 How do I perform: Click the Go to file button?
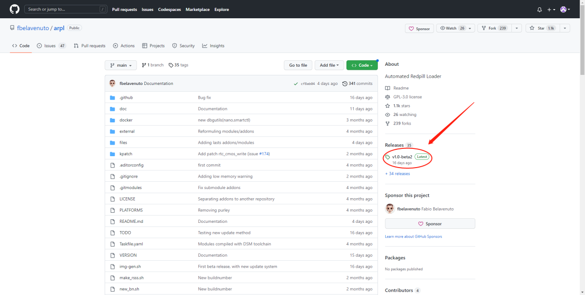click(298, 65)
